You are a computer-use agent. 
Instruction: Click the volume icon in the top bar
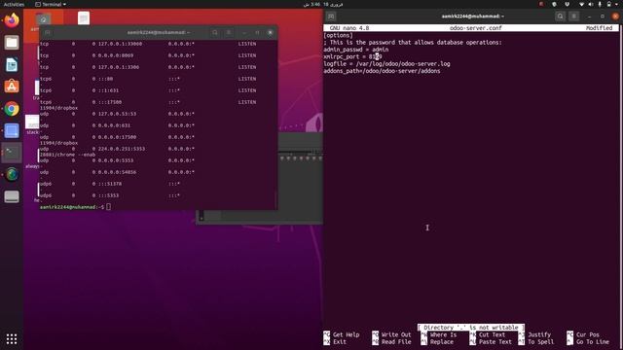[x=591, y=4]
